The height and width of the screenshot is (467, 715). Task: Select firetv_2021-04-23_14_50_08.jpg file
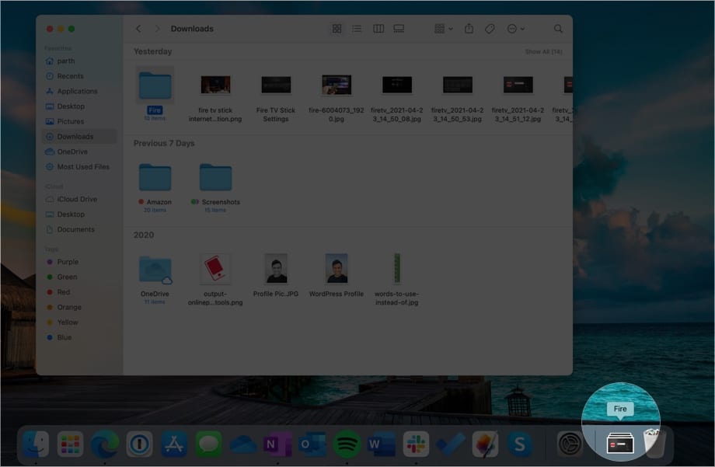point(397,85)
